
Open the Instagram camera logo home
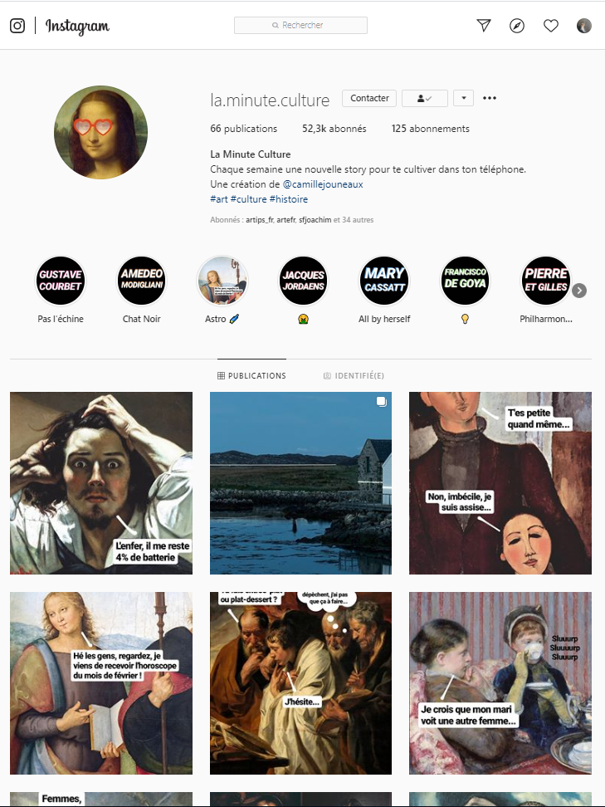pyautogui.click(x=17, y=25)
